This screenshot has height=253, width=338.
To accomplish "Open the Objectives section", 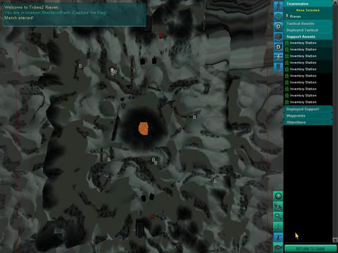I will click(308, 122).
